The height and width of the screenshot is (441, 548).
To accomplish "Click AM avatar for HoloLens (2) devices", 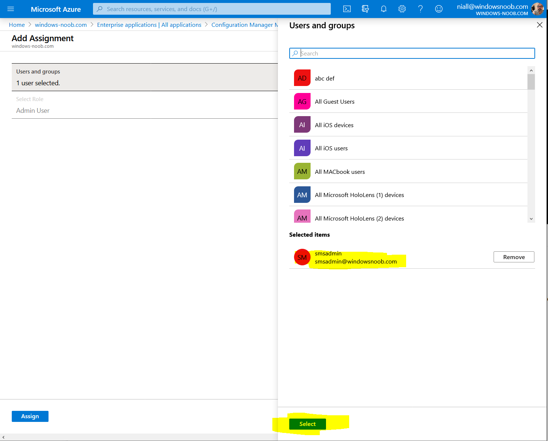I will click(x=302, y=216).
